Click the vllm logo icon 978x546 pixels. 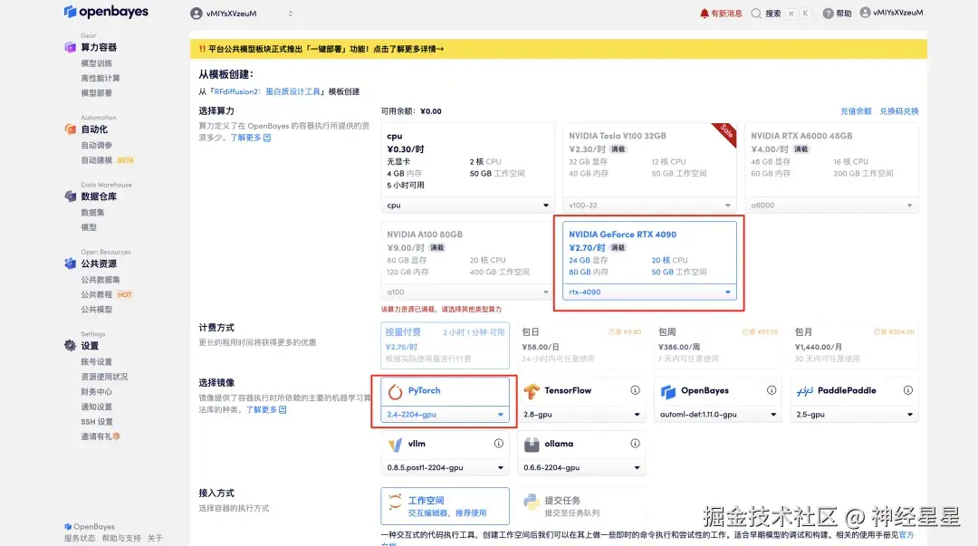click(395, 445)
